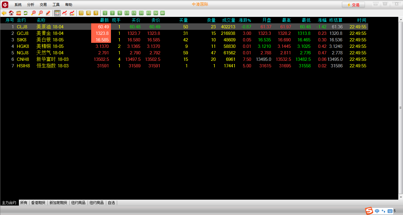
Task: Select the 美原油 18-04 row
Action: click(x=184, y=27)
